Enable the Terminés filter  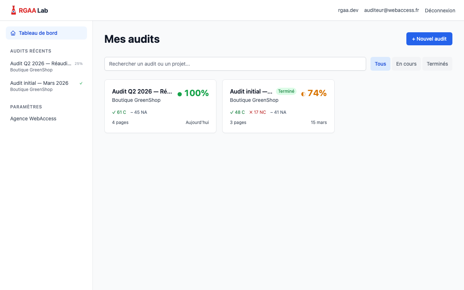[437, 63]
